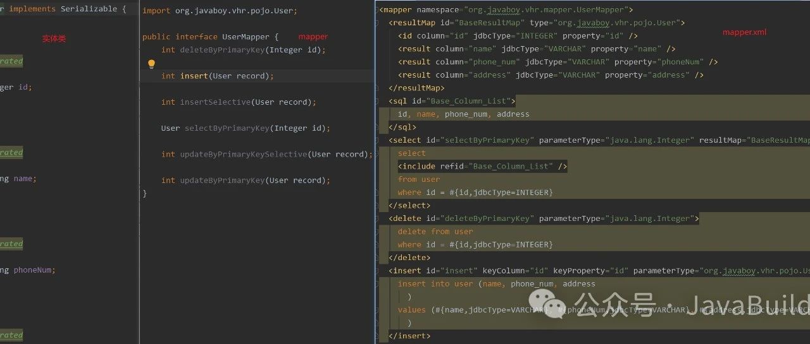Click the id field in entity class
This screenshot has height=344, width=810.
pos(23,87)
